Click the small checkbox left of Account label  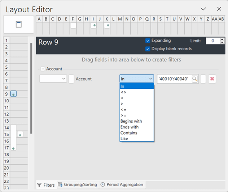point(71,79)
